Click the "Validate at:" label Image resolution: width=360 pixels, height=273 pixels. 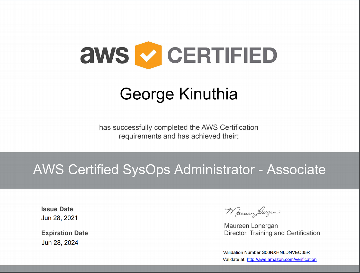[234, 259]
